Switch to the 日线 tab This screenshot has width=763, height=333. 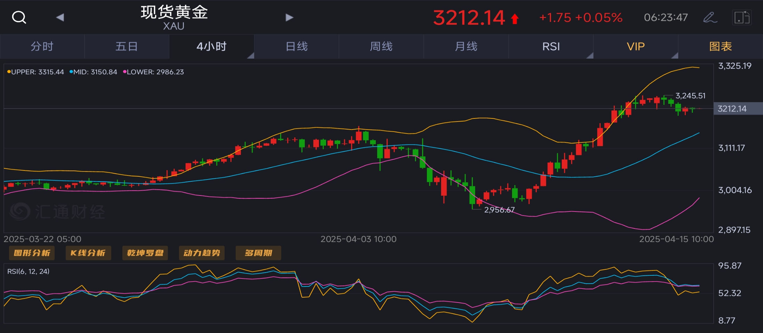tap(297, 47)
